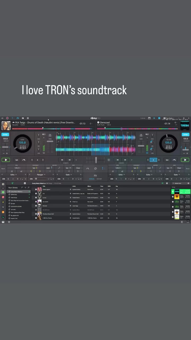The image size is (191, 340).
Task: Activate the 4-beat loop on right deck
Action: coord(153,160)
